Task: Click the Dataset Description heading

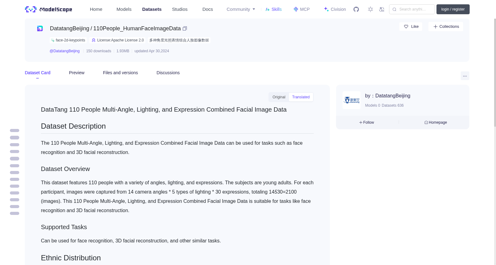Action: pyautogui.click(x=73, y=126)
